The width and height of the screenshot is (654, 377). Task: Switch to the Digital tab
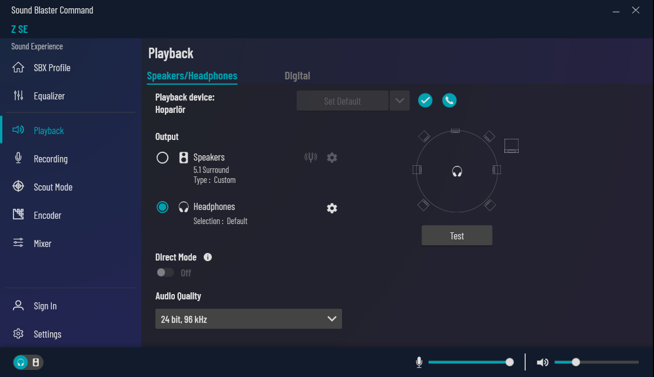click(297, 76)
